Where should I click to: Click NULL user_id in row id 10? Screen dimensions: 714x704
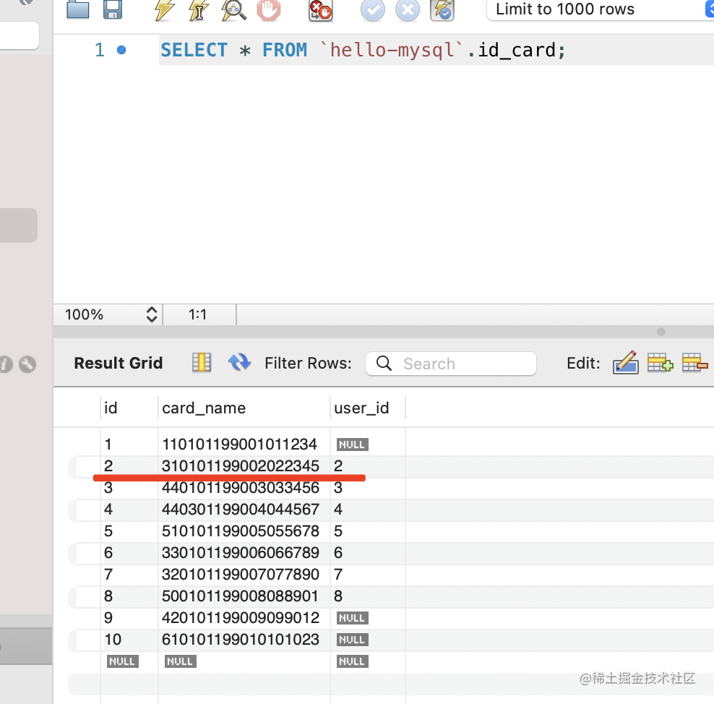click(353, 640)
